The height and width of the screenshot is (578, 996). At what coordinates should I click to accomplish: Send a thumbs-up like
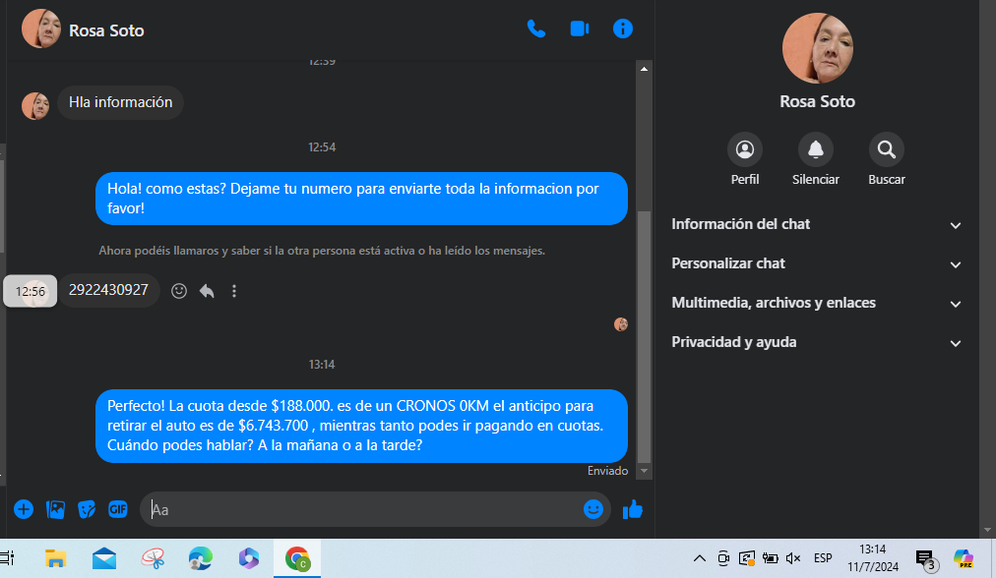pos(633,509)
